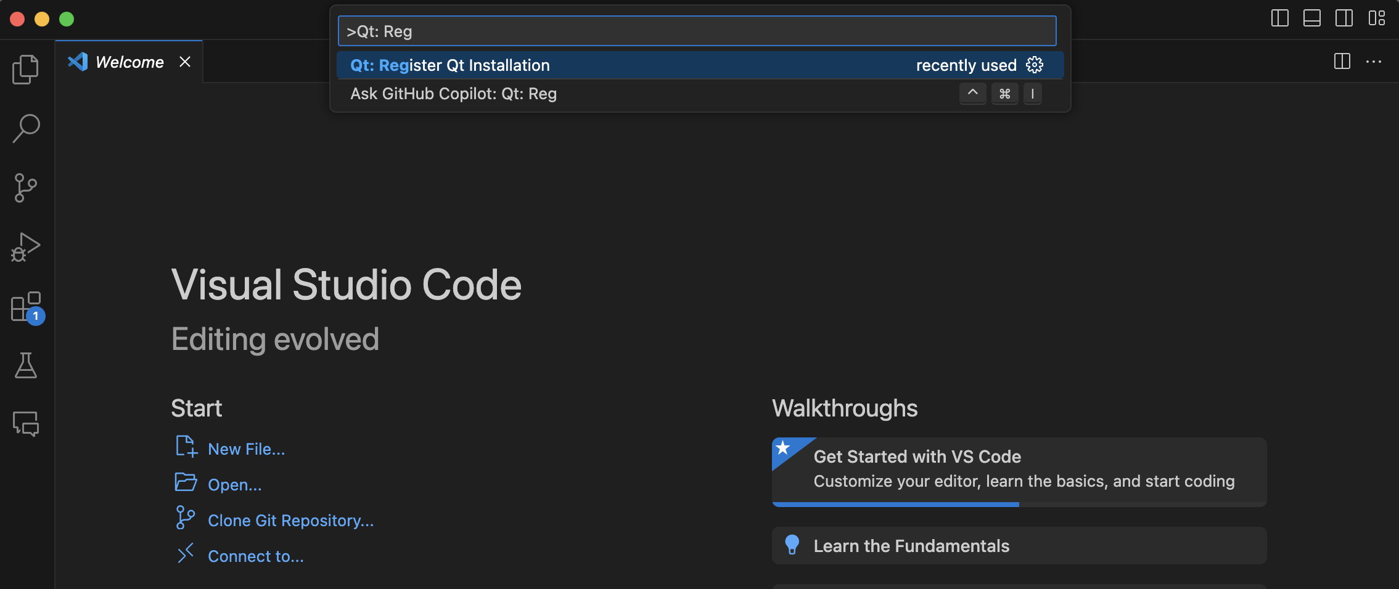The width and height of the screenshot is (1399, 589).
Task: Click the split editor icon in editor toolbar
Action: point(1342,61)
